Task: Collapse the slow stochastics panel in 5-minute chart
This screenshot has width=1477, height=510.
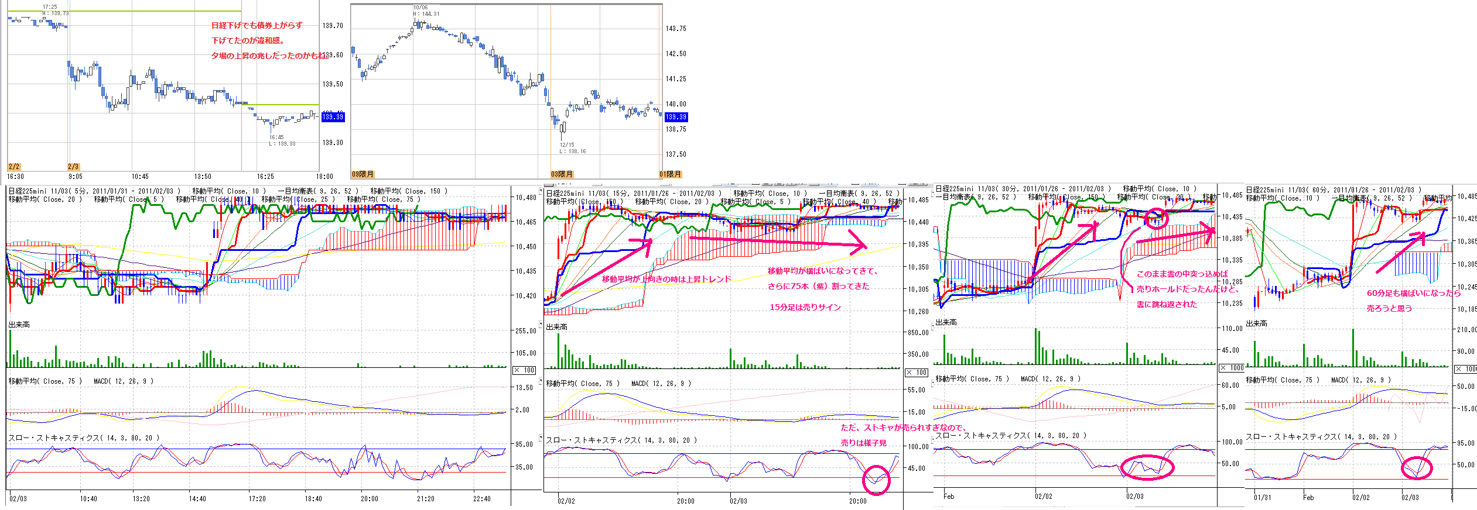Action: (x=541, y=437)
